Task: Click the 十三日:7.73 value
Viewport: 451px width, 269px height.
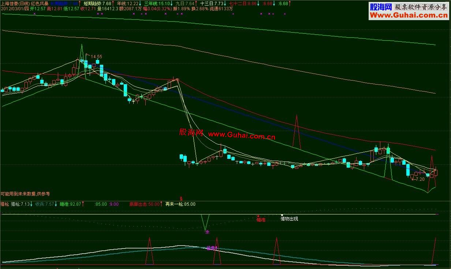Action: tap(212, 3)
